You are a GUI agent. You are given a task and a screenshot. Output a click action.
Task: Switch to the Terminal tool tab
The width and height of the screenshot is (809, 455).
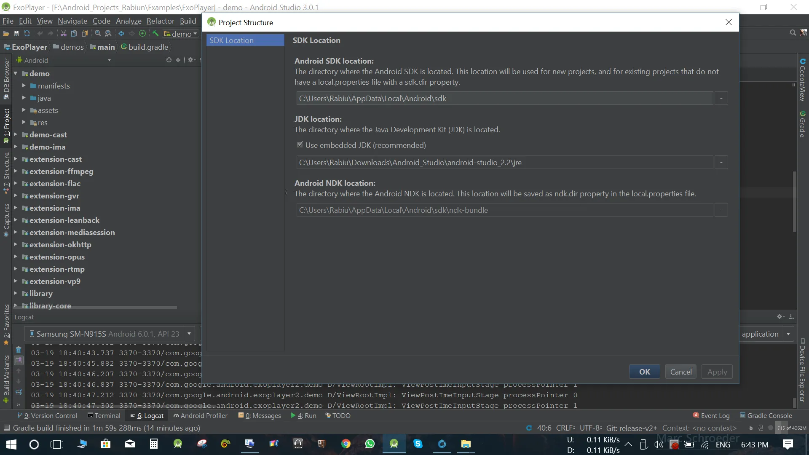104,416
